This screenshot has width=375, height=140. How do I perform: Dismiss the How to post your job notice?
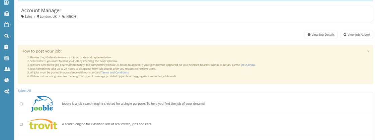coord(368,51)
